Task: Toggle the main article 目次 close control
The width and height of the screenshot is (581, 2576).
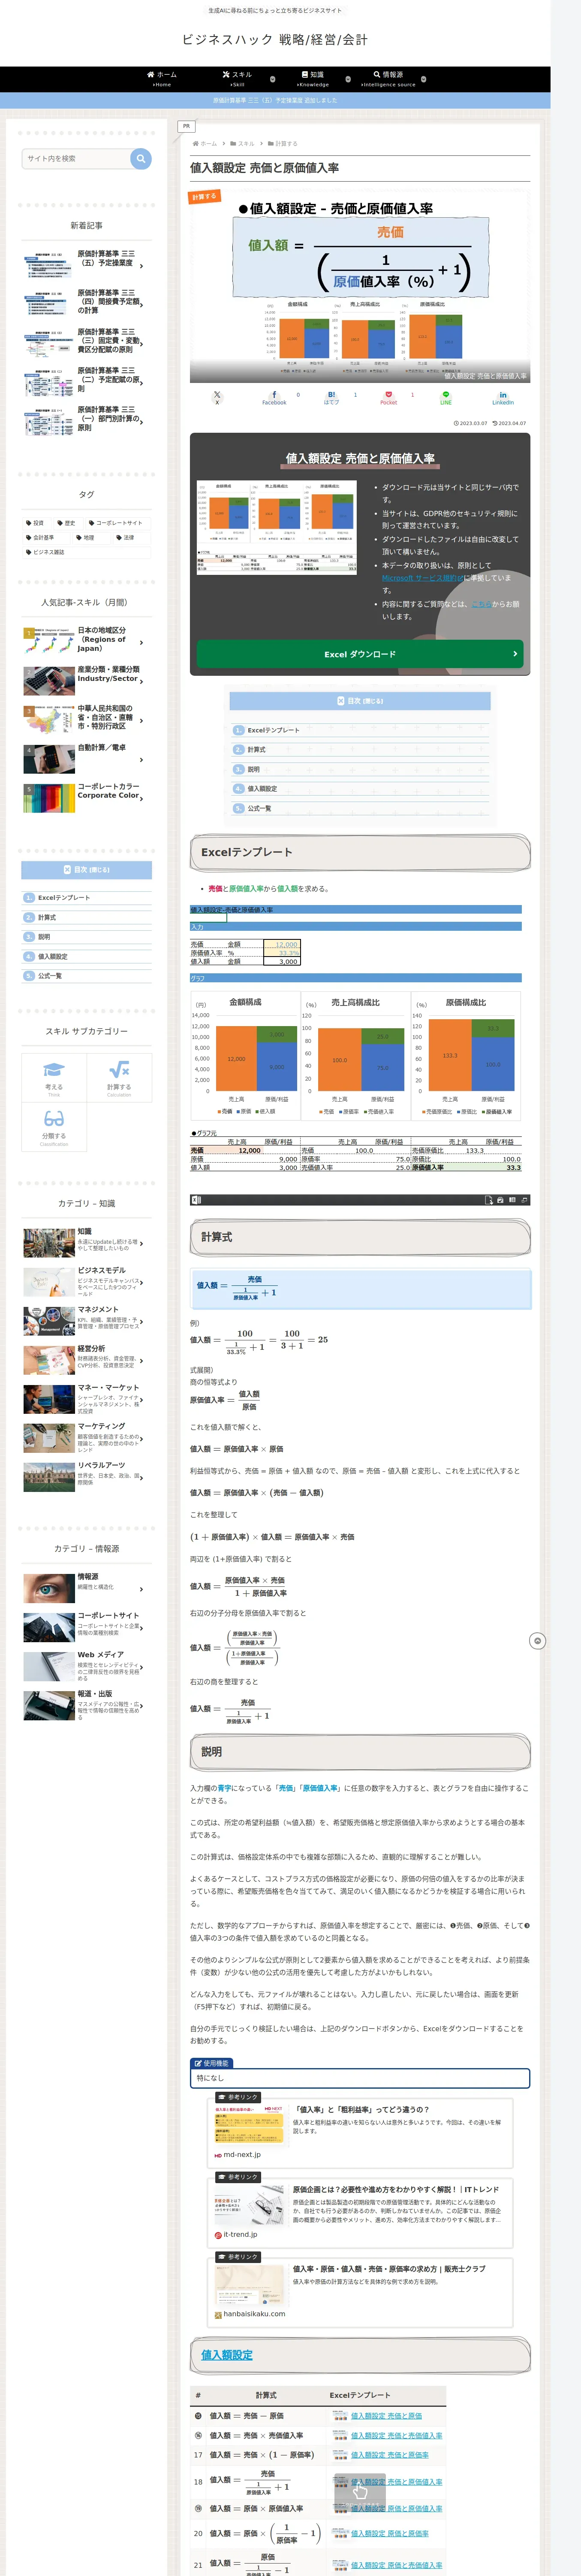Action: coord(359,701)
